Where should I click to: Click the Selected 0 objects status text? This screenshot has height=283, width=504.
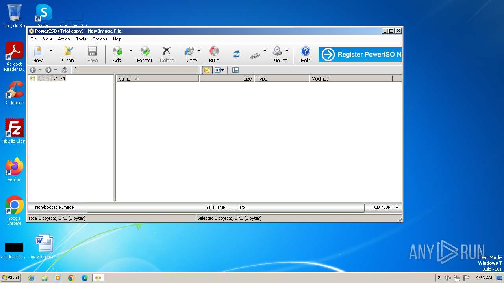230,218
